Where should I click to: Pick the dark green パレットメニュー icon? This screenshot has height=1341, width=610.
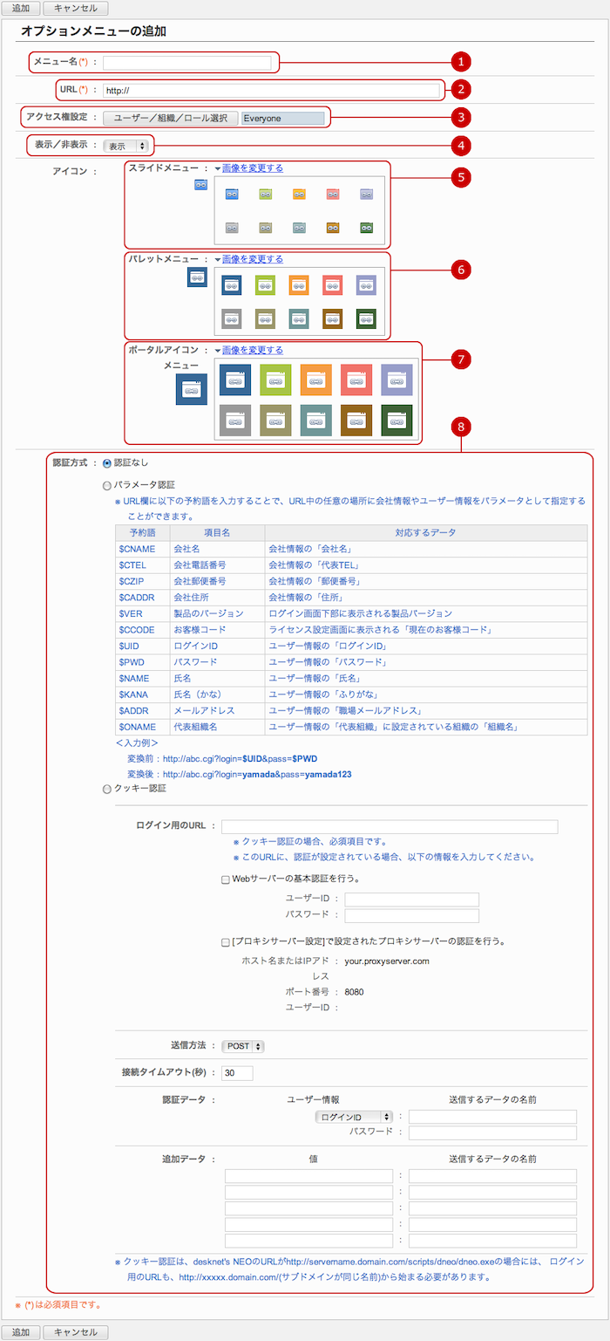click(x=367, y=318)
